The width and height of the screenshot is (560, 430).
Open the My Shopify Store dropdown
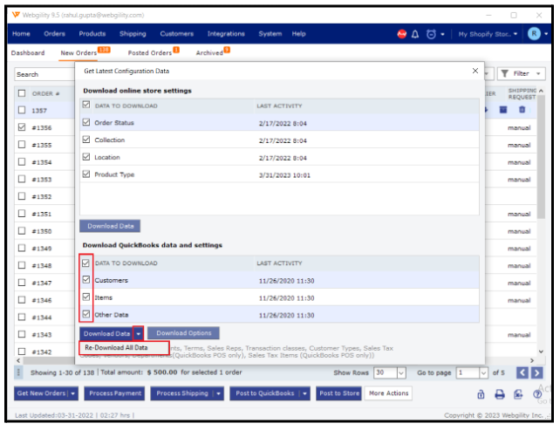(x=488, y=34)
